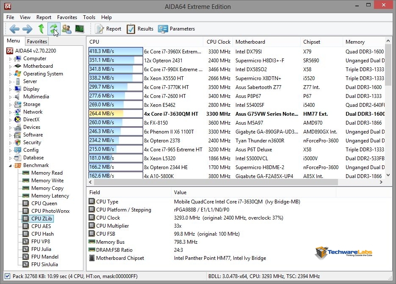Expand the Computer tree node
396x284 pixels.
(x=10, y=59)
